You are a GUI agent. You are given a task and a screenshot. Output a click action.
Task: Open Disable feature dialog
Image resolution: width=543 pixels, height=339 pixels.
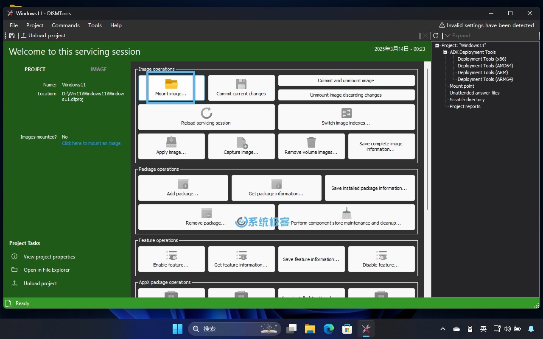click(381, 259)
